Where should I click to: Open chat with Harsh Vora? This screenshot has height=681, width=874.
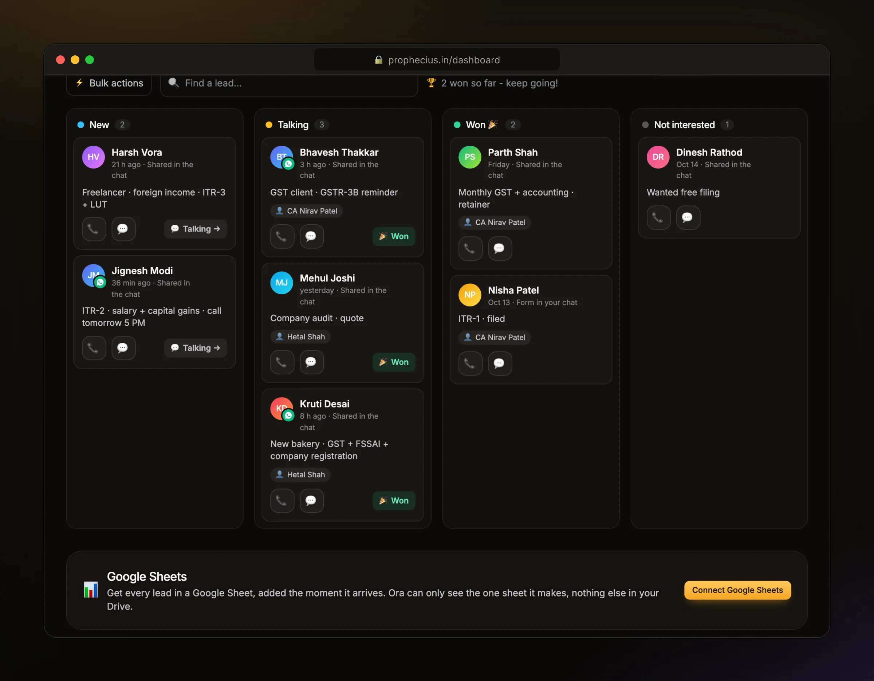[123, 229]
